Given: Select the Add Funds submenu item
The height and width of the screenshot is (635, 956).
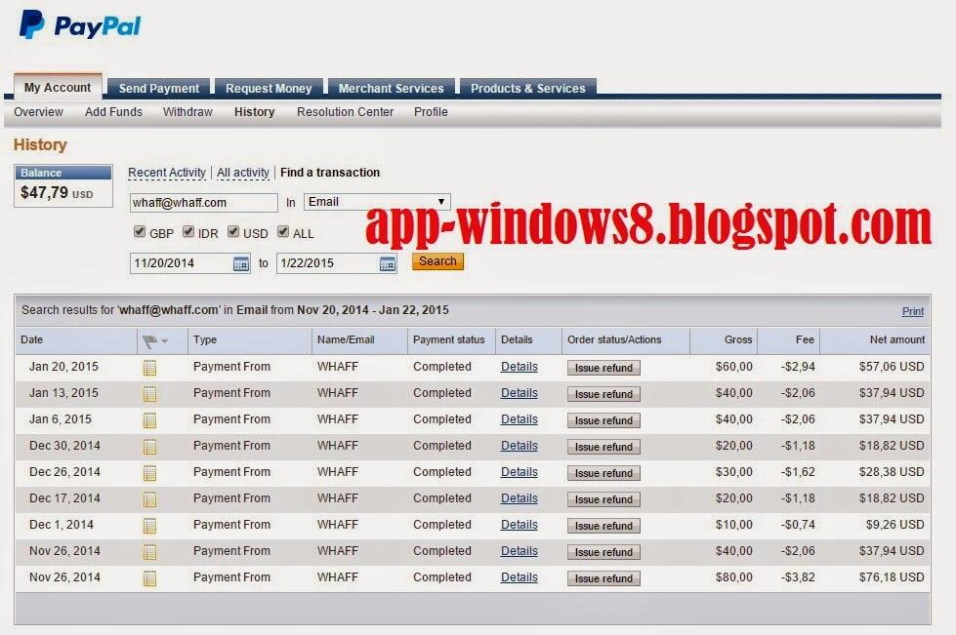Looking at the screenshot, I should point(113,112).
